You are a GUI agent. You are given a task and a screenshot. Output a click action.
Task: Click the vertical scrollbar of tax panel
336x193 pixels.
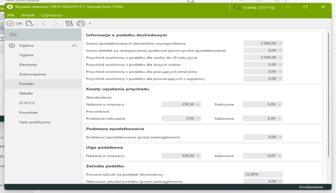tap(328, 95)
